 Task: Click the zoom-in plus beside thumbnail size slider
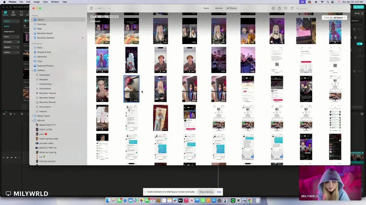[x=110, y=8]
